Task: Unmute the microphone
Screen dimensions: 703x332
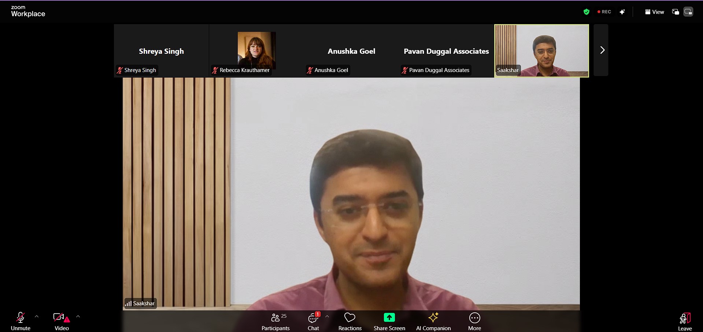Action: point(21,321)
